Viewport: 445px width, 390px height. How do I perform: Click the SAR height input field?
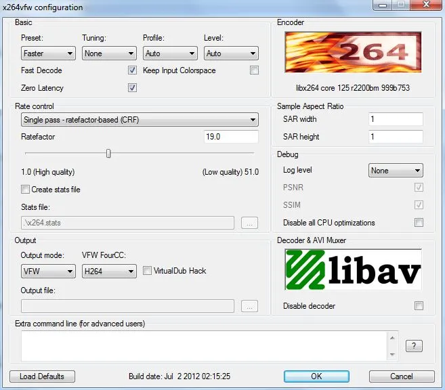396,137
